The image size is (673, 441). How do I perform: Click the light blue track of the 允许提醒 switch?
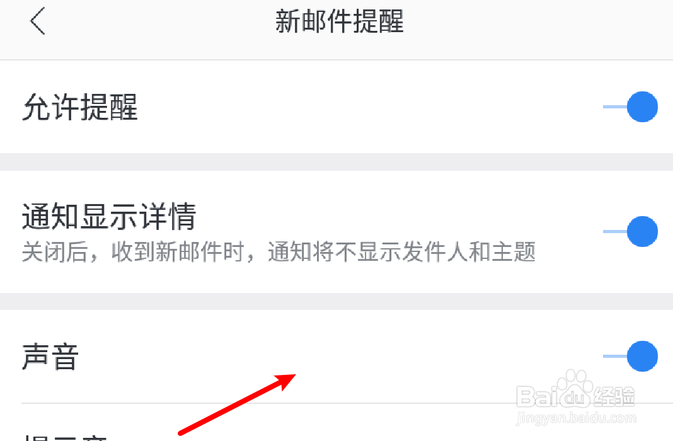[614, 107]
